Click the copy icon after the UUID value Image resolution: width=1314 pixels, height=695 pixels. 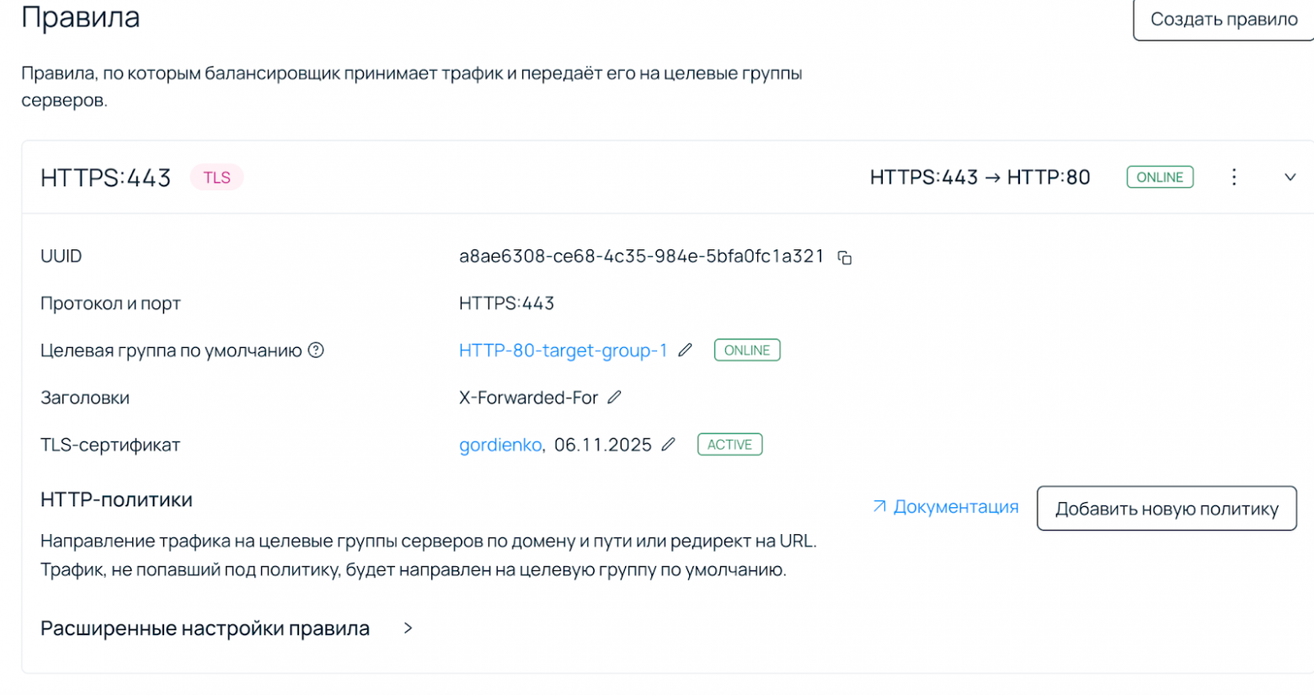[x=845, y=257]
